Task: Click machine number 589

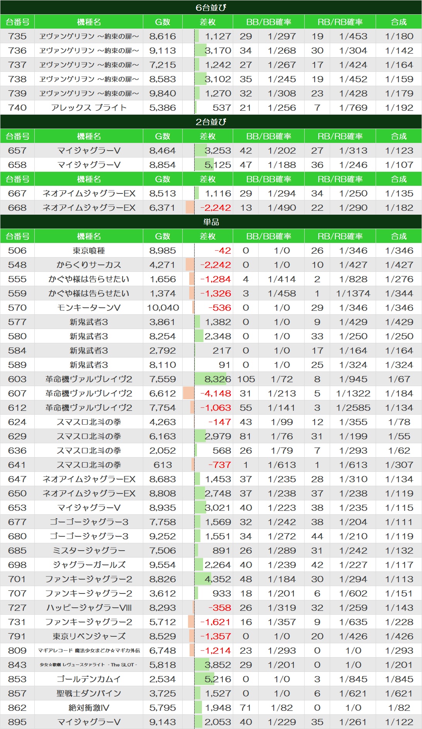Action: coord(17,365)
